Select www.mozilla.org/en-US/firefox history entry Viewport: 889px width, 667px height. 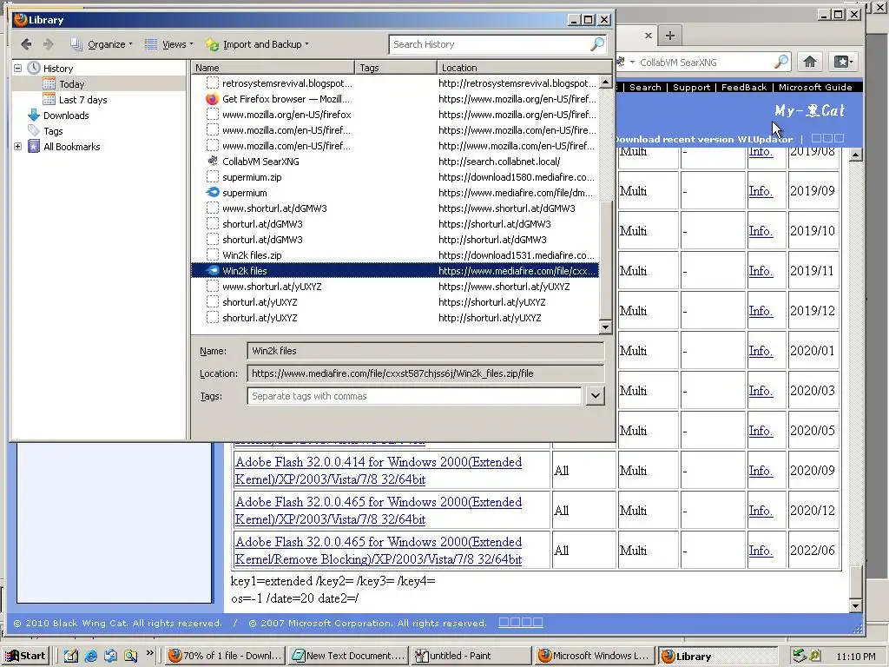coord(395,115)
